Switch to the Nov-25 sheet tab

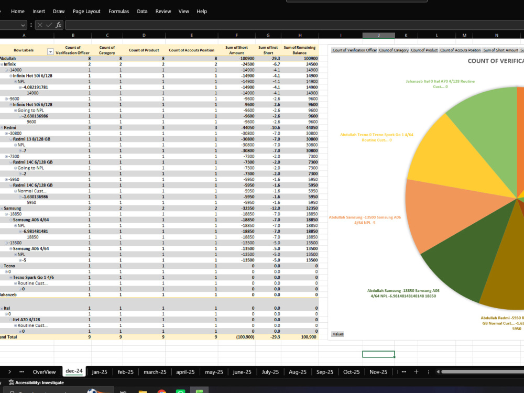point(378,372)
